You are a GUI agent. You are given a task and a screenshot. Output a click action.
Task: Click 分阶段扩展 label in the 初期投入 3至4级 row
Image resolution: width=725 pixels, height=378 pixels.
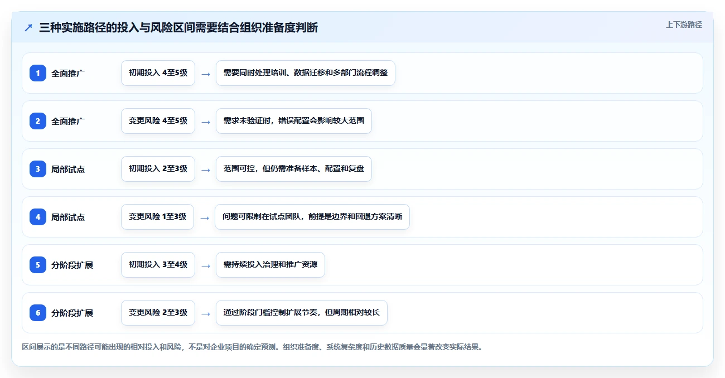click(72, 265)
